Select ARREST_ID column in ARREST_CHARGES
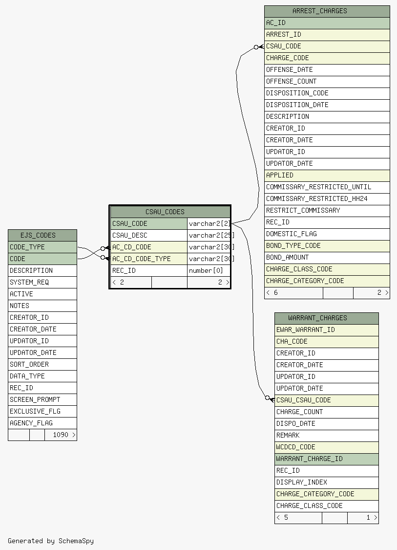Viewport: 397px width, 550px height. (x=327, y=35)
